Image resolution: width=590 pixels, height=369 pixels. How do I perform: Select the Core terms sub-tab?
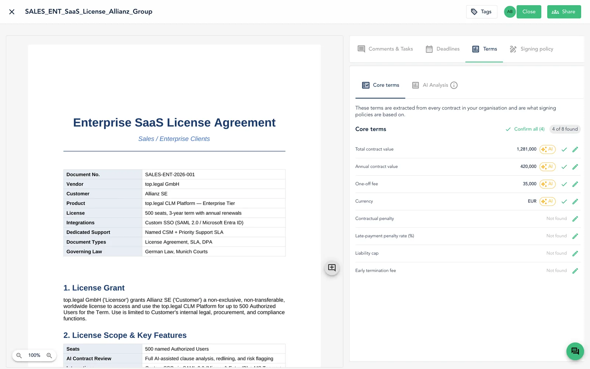381,85
